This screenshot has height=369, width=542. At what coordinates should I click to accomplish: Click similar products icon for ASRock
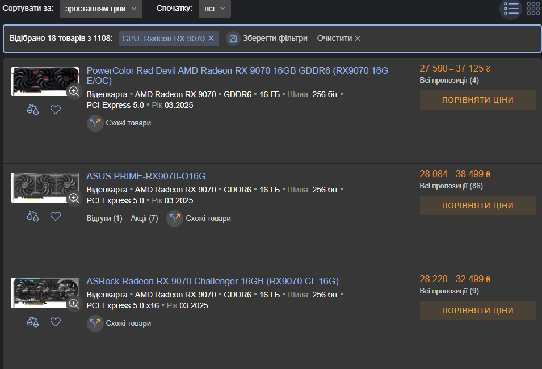[x=95, y=324]
